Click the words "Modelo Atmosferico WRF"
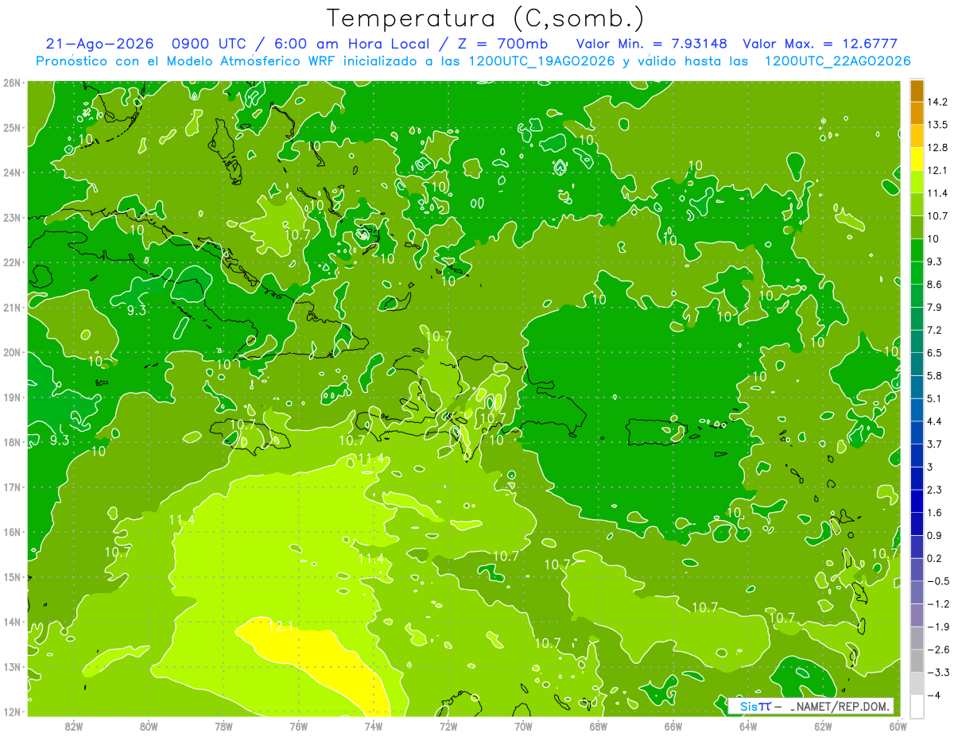954x737 pixels. coord(252,60)
